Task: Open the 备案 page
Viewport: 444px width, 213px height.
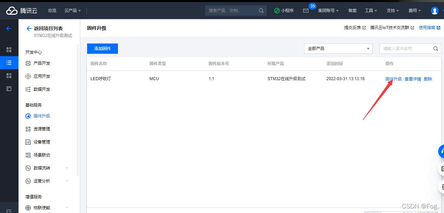Action: pyautogui.click(x=352, y=11)
